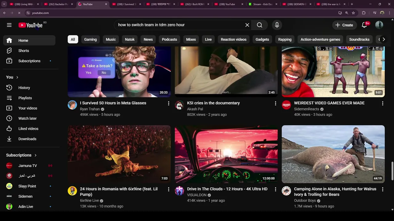Start voice search with the microphone
The height and width of the screenshot is (221, 394).
(277, 25)
